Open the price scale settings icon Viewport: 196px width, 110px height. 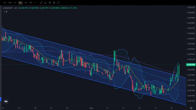[191, 108]
